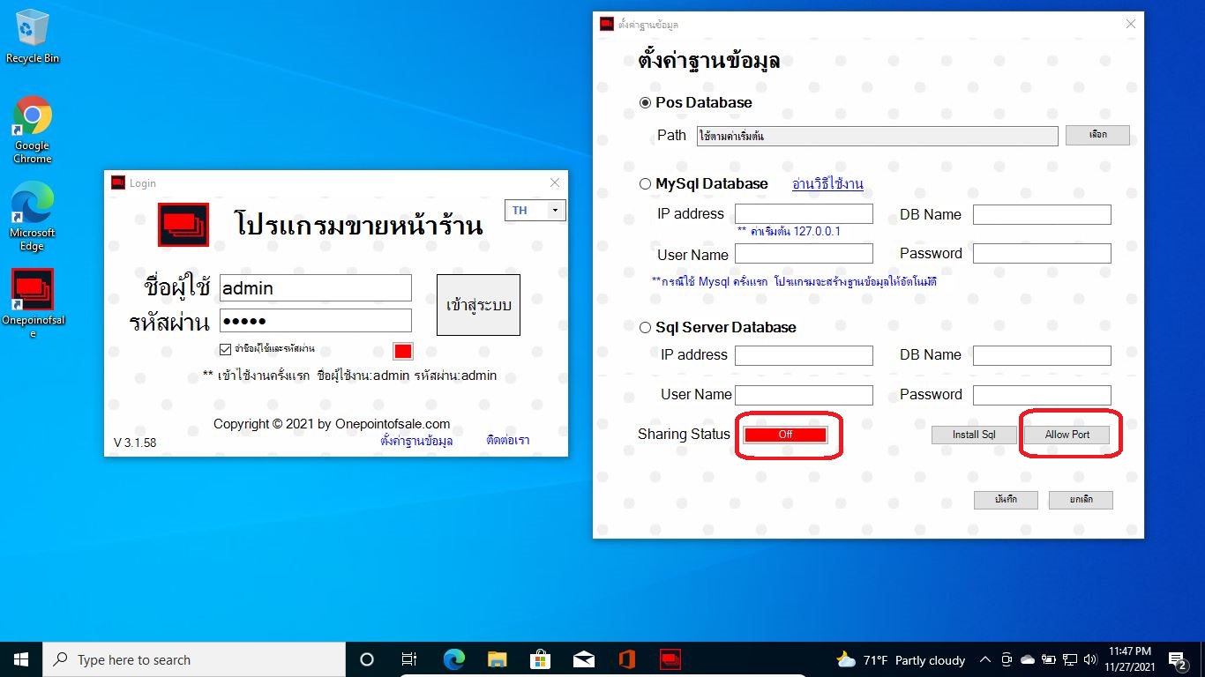Screen dimensions: 1205x677
Task: Open Microsoft Store from taskbar
Action: point(540,659)
